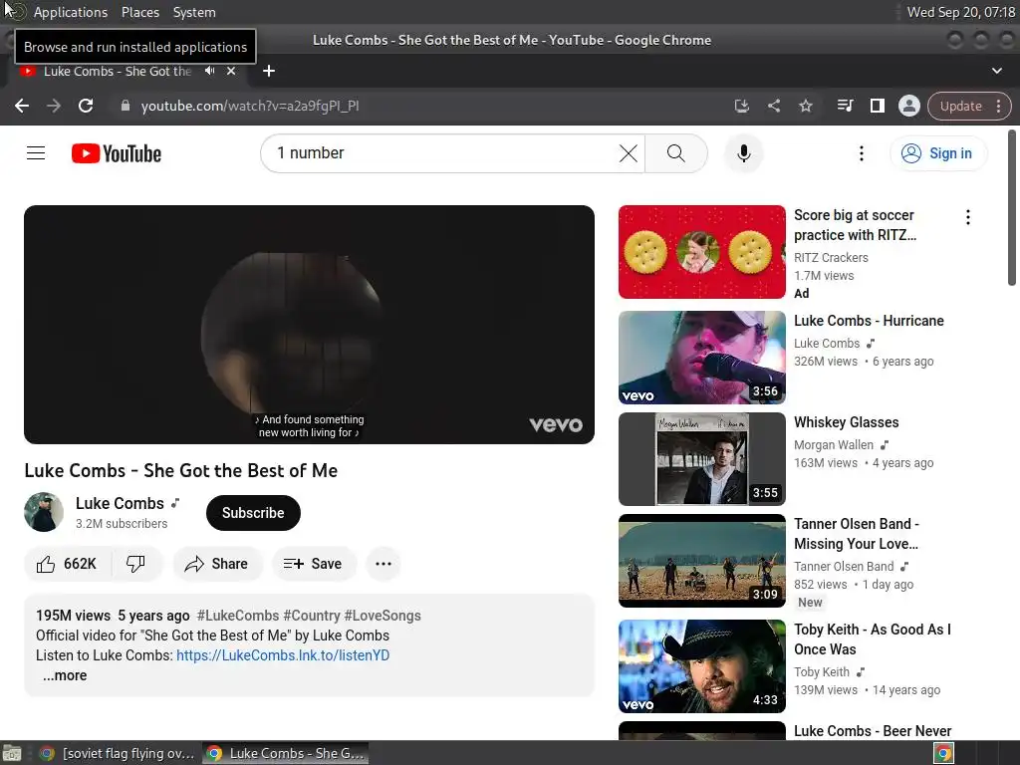Reload the YouTube page
Image resolution: width=1020 pixels, height=765 pixels.
tap(86, 106)
